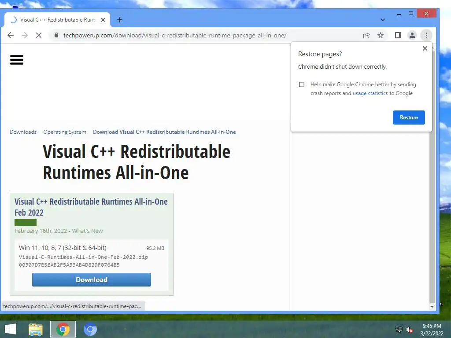Close the Visual C++ Redistributable tab

(x=103, y=20)
